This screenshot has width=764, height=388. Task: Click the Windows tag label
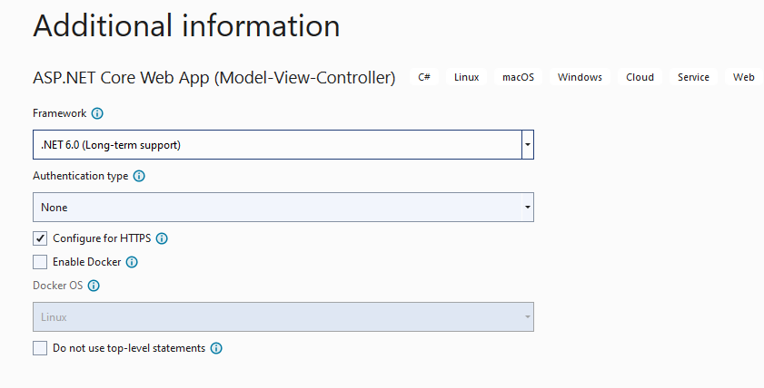[580, 78]
